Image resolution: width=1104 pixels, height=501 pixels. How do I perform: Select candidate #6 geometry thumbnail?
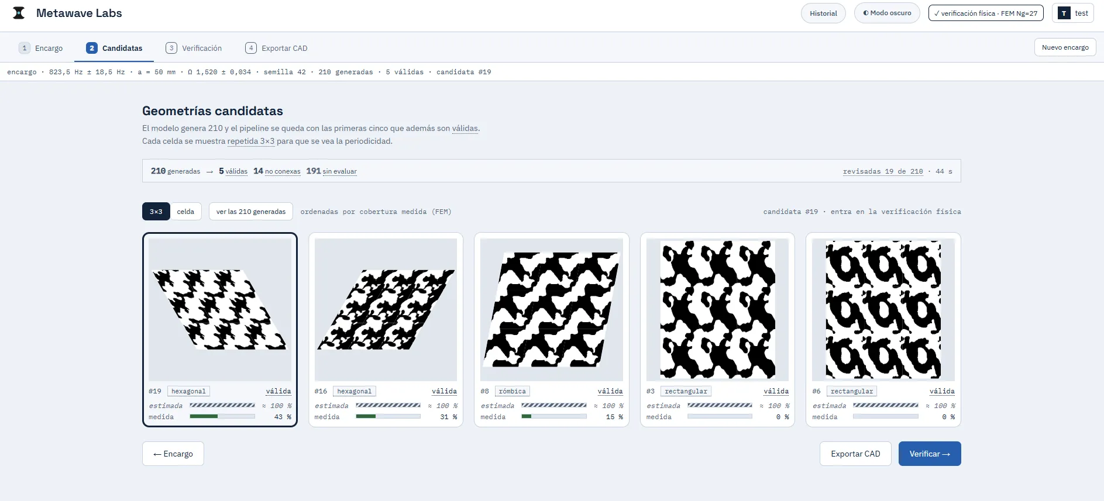[883, 310]
